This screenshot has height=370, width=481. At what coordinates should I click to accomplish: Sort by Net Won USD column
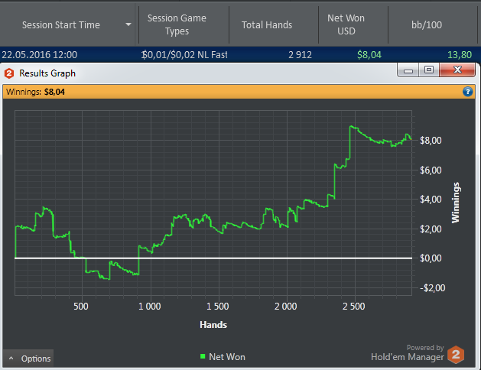[x=346, y=24]
